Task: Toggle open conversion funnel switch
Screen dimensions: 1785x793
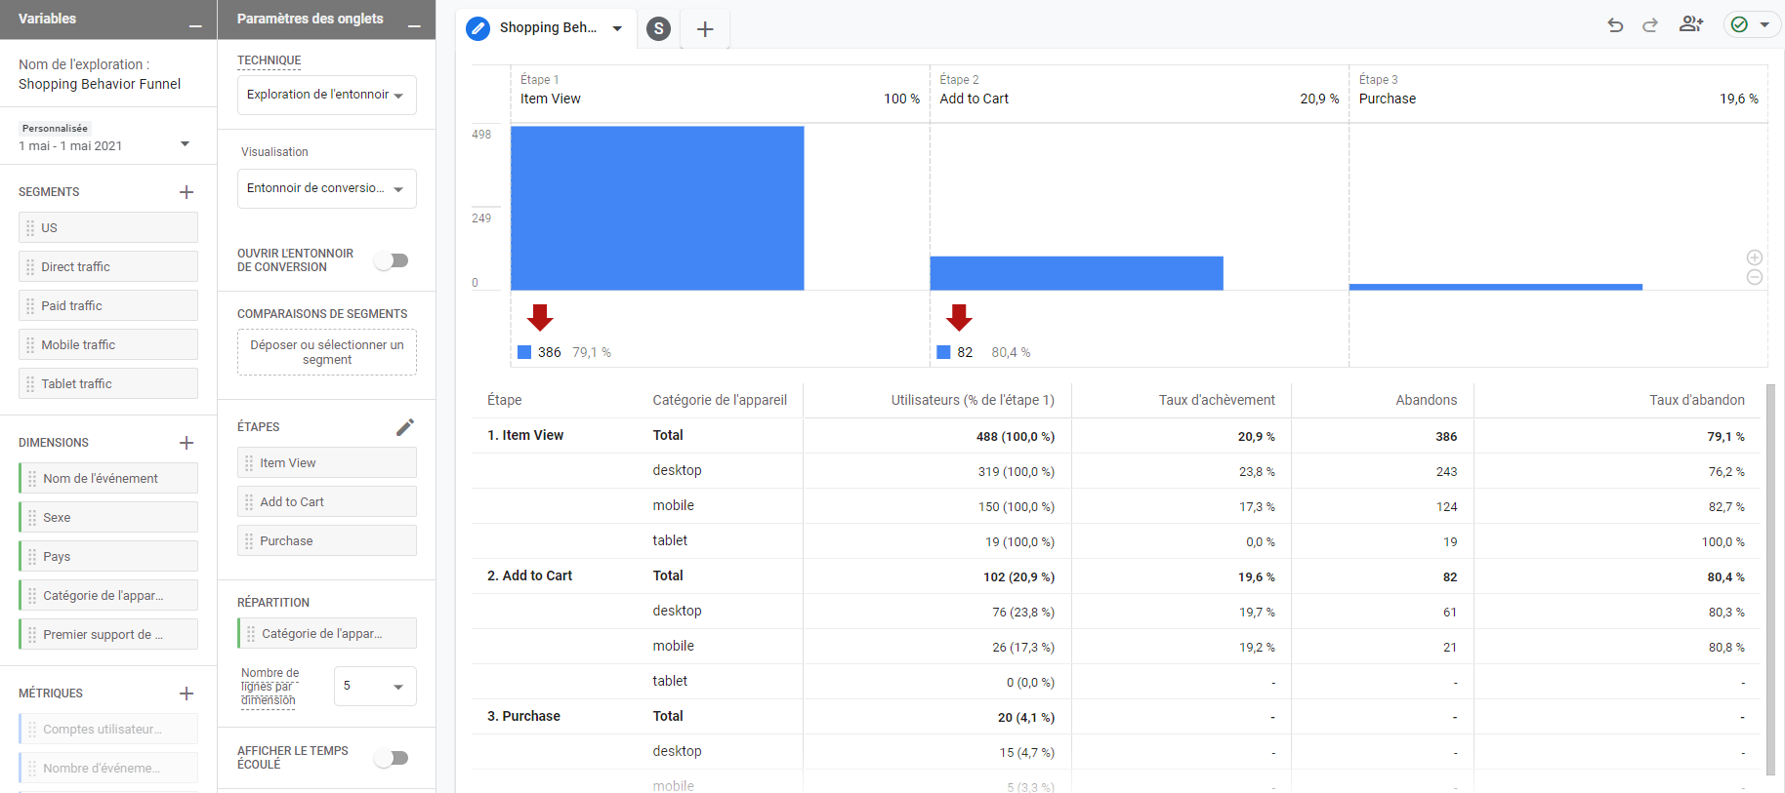Action: (392, 260)
